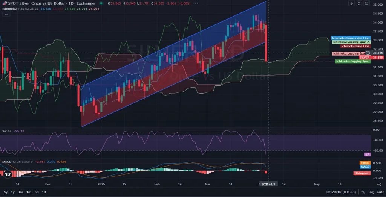Click the 2025 label on time axis

(101, 184)
